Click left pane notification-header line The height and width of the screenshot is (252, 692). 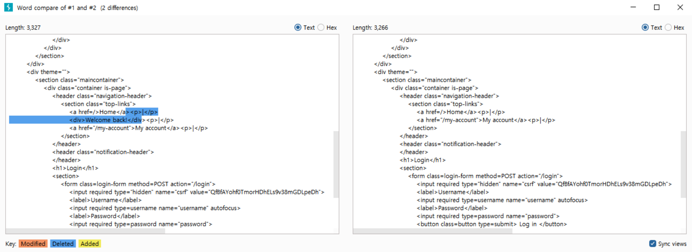103,152
